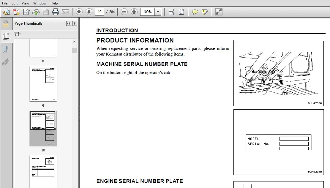Image resolution: width=330 pixels, height=188 pixels.
Task: Toggle read mode full screen icon
Action: click(x=219, y=12)
